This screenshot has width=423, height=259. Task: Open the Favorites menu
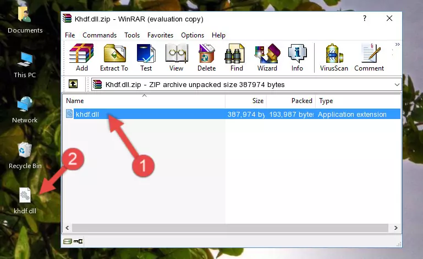[x=160, y=35]
